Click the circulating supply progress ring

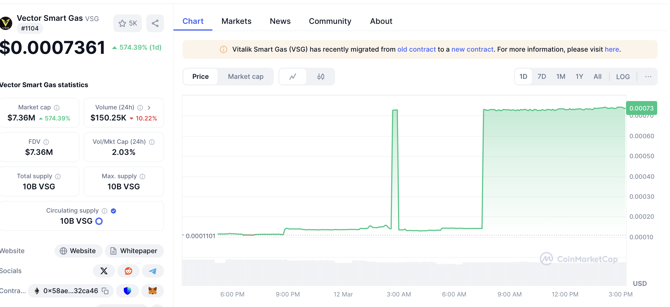click(x=99, y=221)
